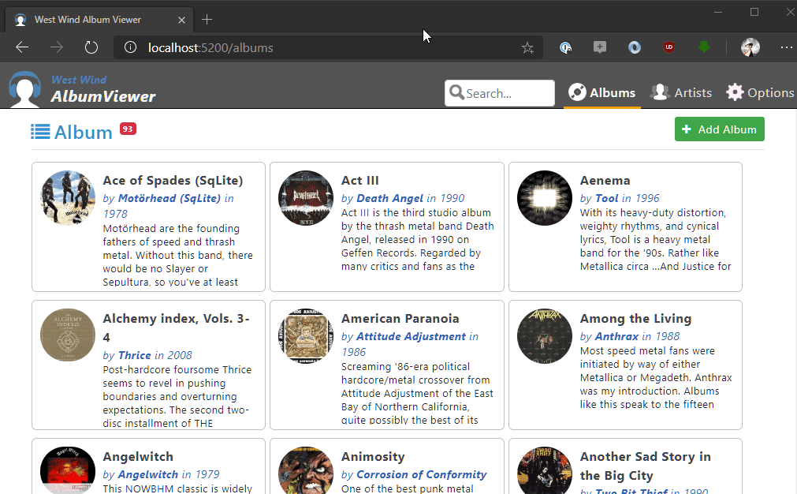797x494 pixels.
Task: Click the Alchemy index, Vols. 3-4 title
Action: 176,327
